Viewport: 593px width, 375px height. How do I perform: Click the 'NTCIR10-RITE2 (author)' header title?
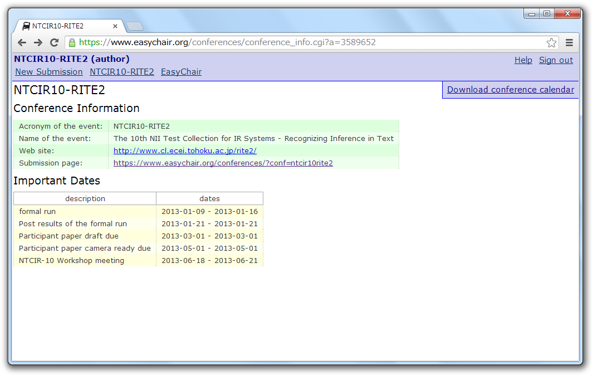point(72,59)
